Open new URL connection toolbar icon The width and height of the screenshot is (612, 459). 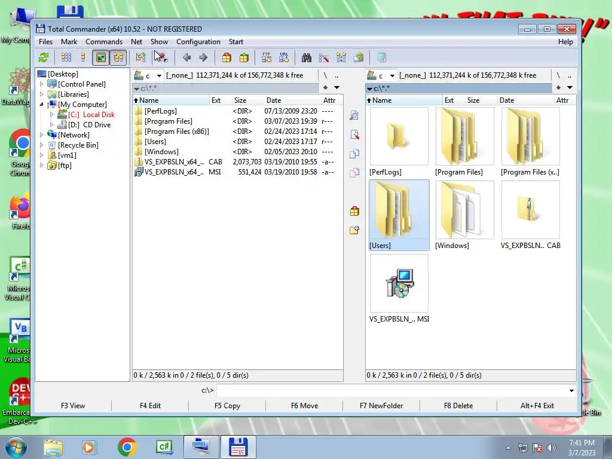point(284,58)
